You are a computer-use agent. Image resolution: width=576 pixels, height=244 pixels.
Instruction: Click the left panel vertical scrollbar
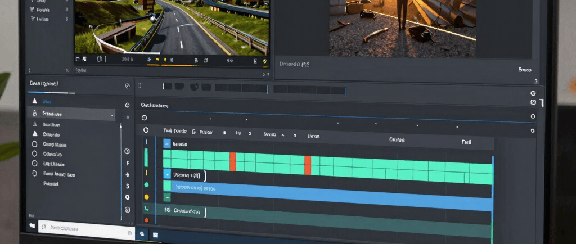point(121,171)
